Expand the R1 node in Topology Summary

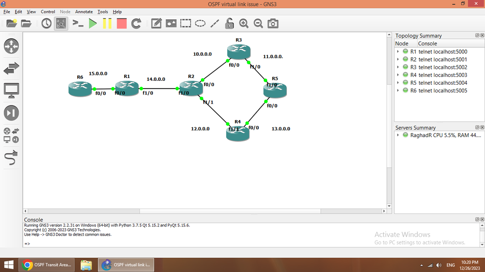coord(398,51)
